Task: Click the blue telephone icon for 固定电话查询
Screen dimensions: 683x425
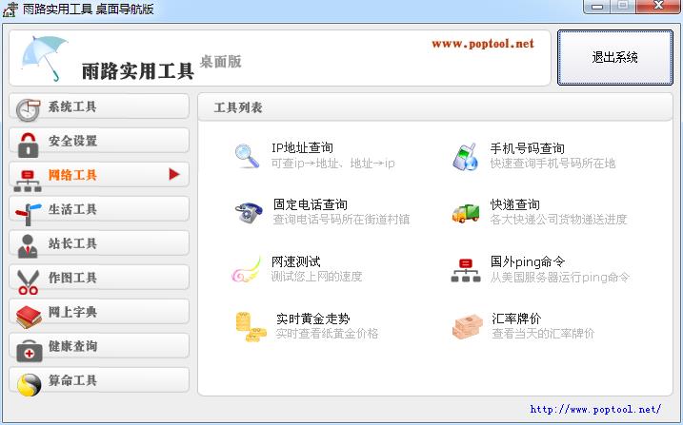Action: (249, 213)
